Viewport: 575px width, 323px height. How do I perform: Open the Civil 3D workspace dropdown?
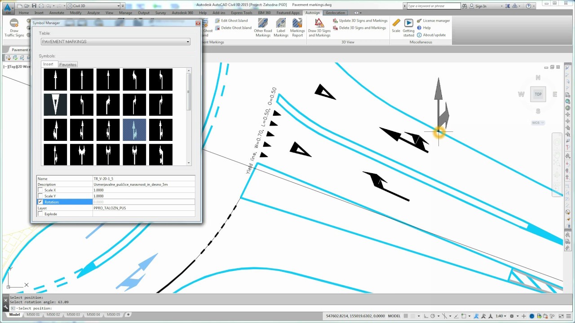coord(118,6)
